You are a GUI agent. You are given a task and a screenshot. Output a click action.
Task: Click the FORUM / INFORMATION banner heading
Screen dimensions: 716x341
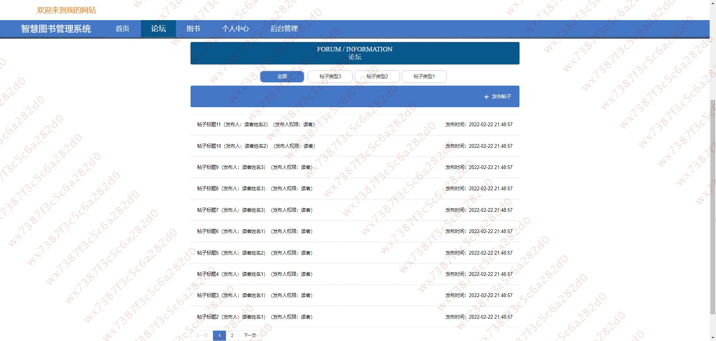pyautogui.click(x=355, y=49)
